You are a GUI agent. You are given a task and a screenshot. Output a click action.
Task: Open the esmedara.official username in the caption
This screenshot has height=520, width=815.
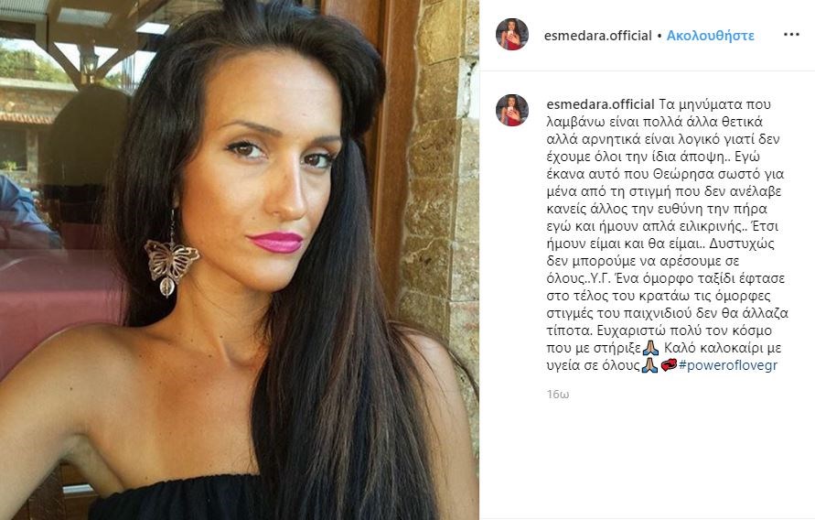click(600, 104)
